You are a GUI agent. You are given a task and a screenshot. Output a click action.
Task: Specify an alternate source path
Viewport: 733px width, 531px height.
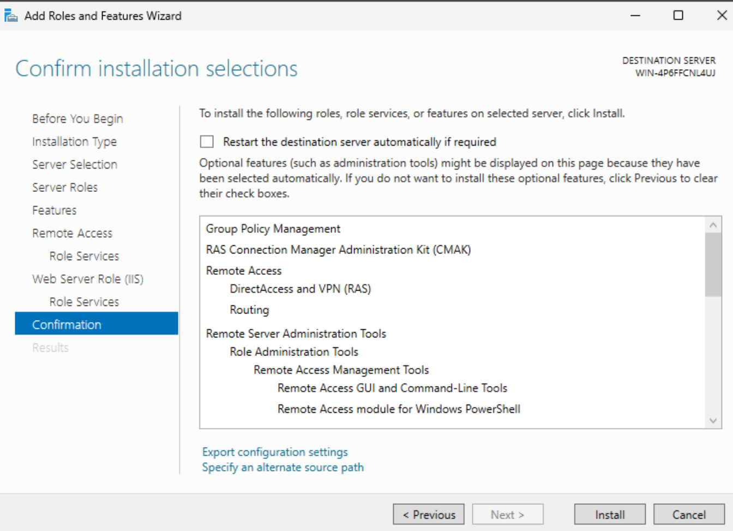(x=283, y=467)
